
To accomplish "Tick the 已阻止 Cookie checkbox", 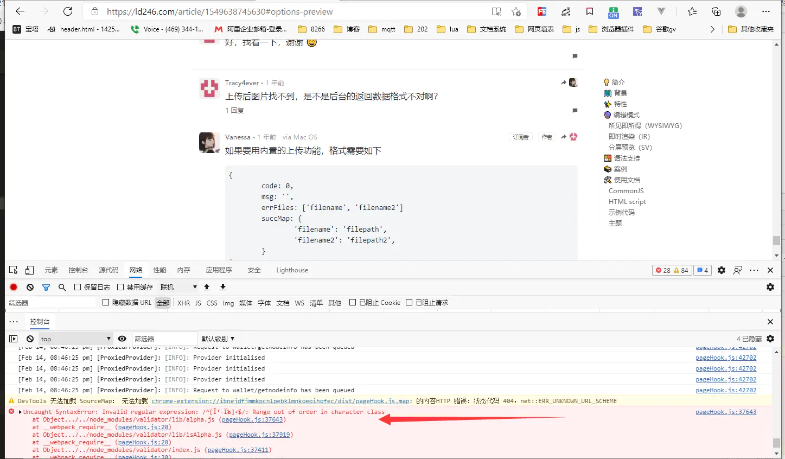I will (x=353, y=302).
